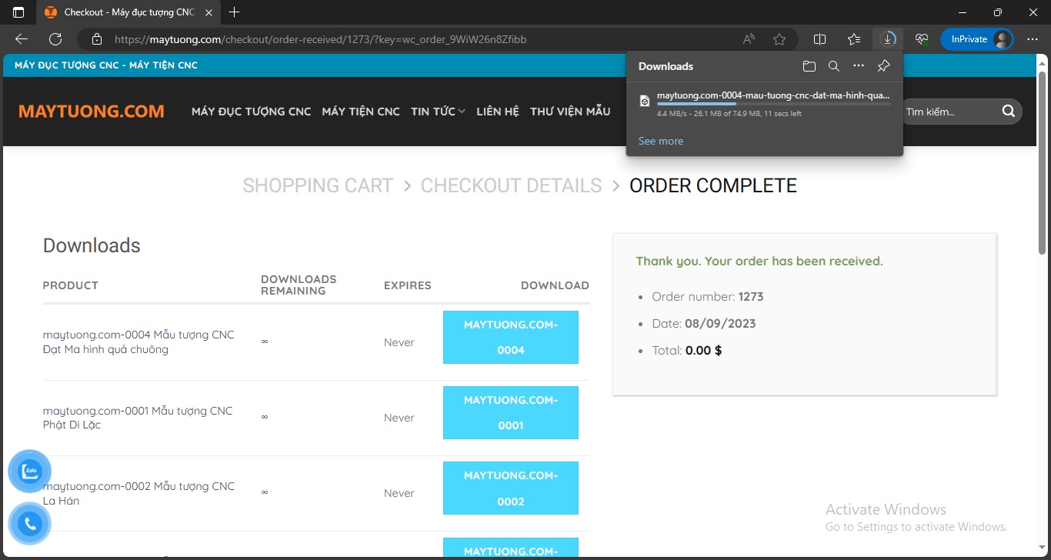Click page vertical scrollbar thumb
Image resolution: width=1051 pixels, height=560 pixels.
(x=1043, y=162)
